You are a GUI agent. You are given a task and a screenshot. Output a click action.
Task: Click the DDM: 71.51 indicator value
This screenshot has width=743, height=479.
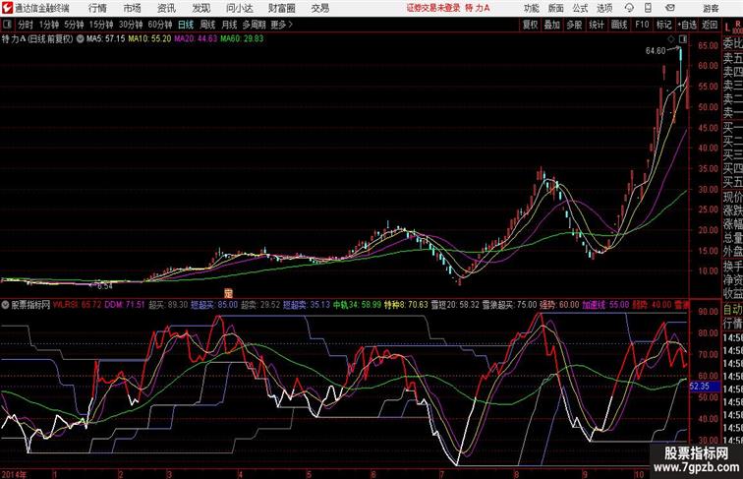[x=125, y=305]
